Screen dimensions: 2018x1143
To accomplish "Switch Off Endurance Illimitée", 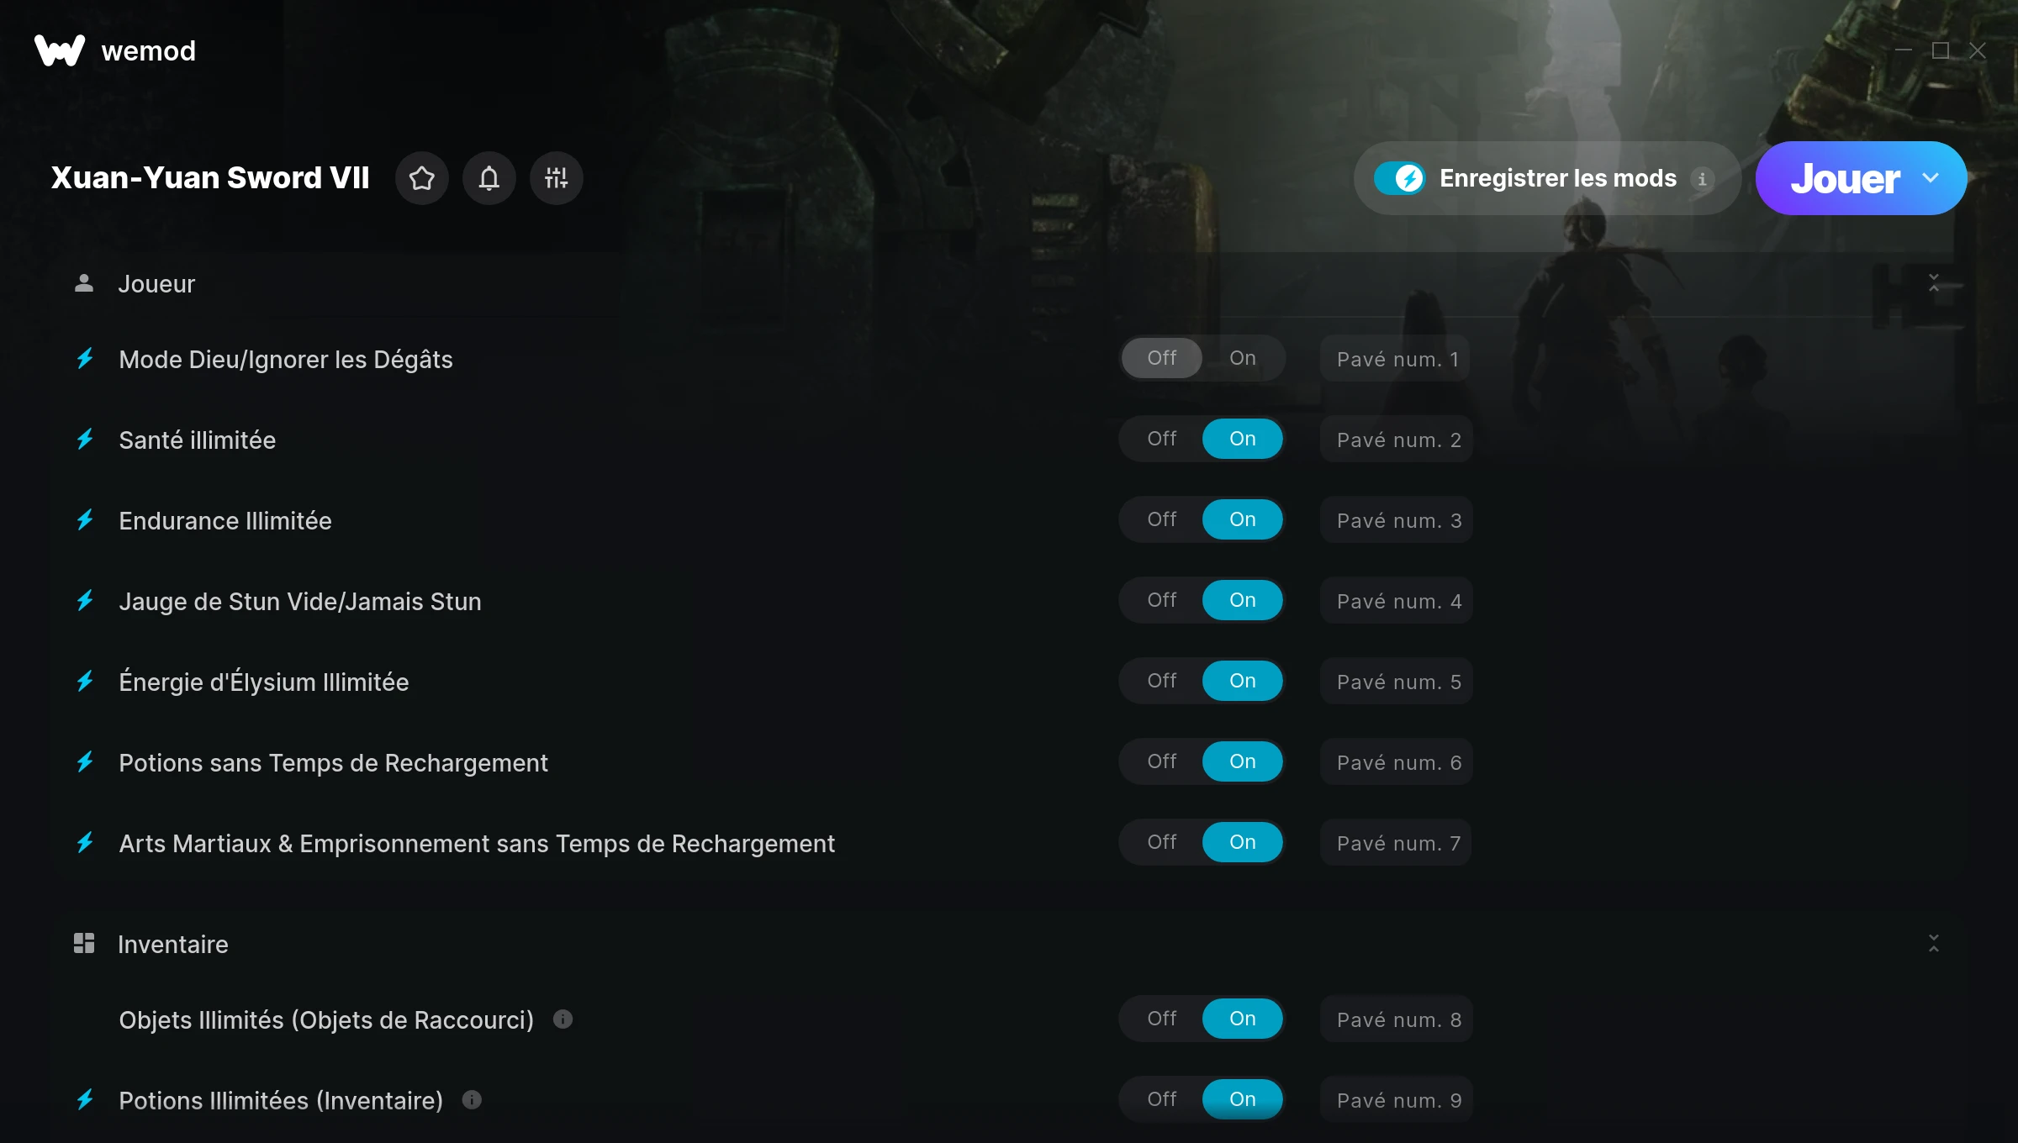I will tap(1162, 519).
